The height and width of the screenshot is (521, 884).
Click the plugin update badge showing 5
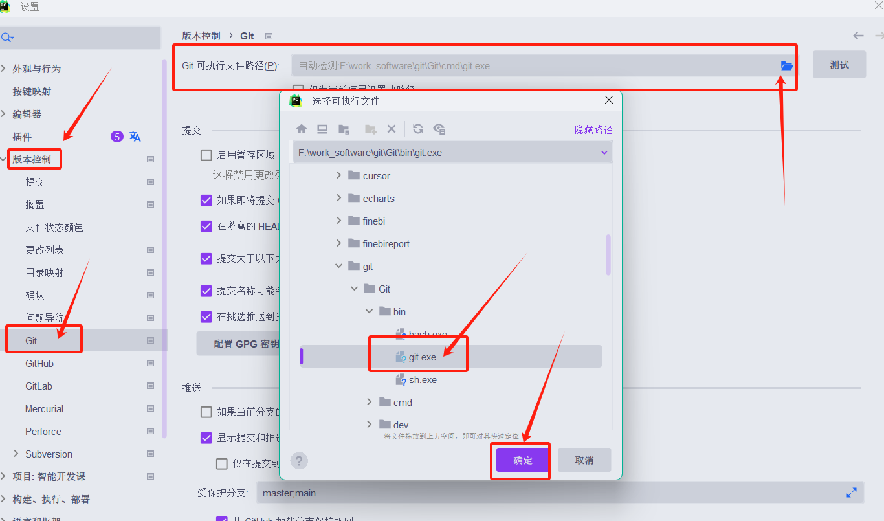coord(116,137)
